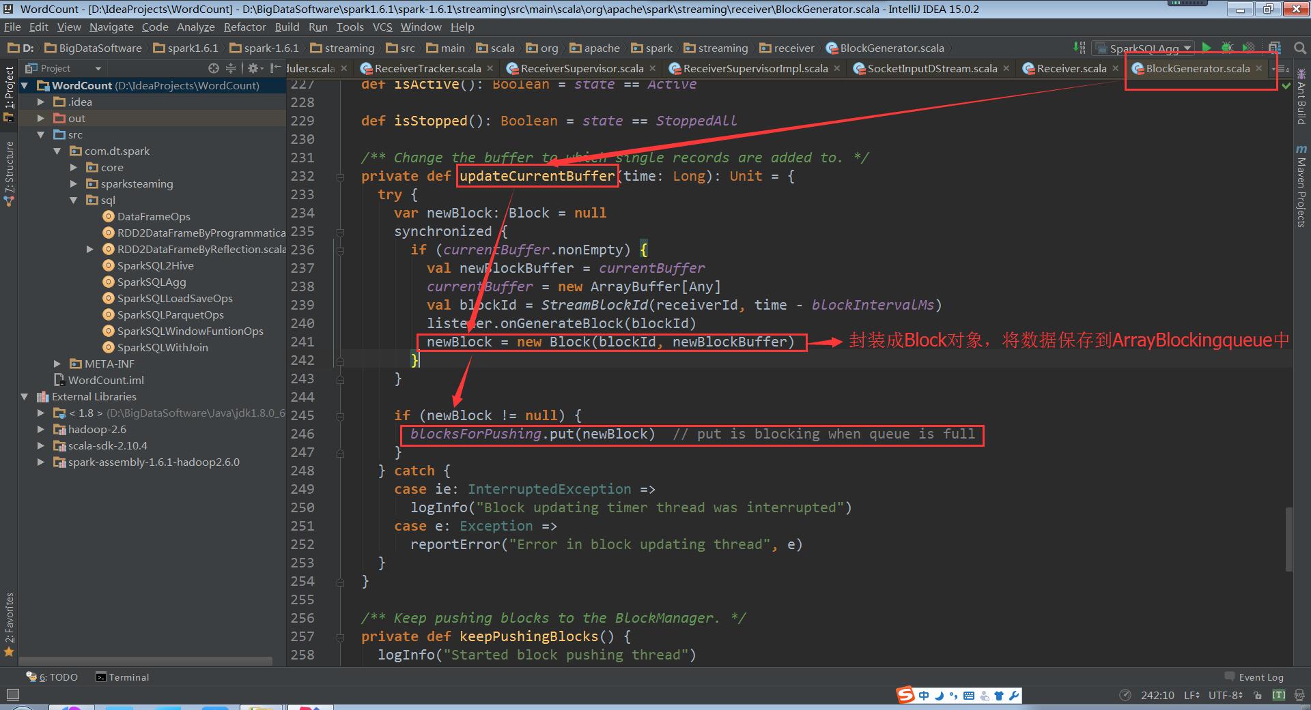Open the Terminal tool window
This screenshot has width=1311, height=710.
[x=122, y=677]
